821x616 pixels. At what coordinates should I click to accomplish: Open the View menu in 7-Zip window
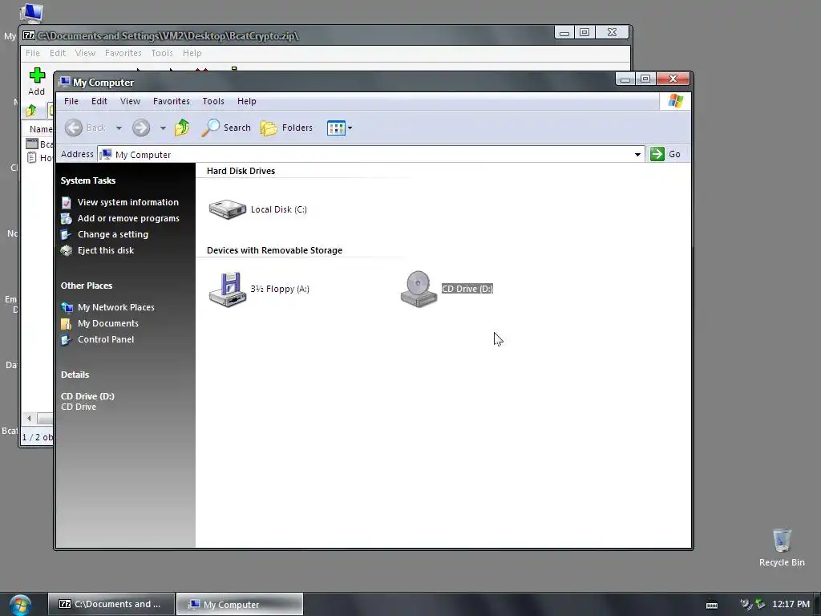point(85,53)
